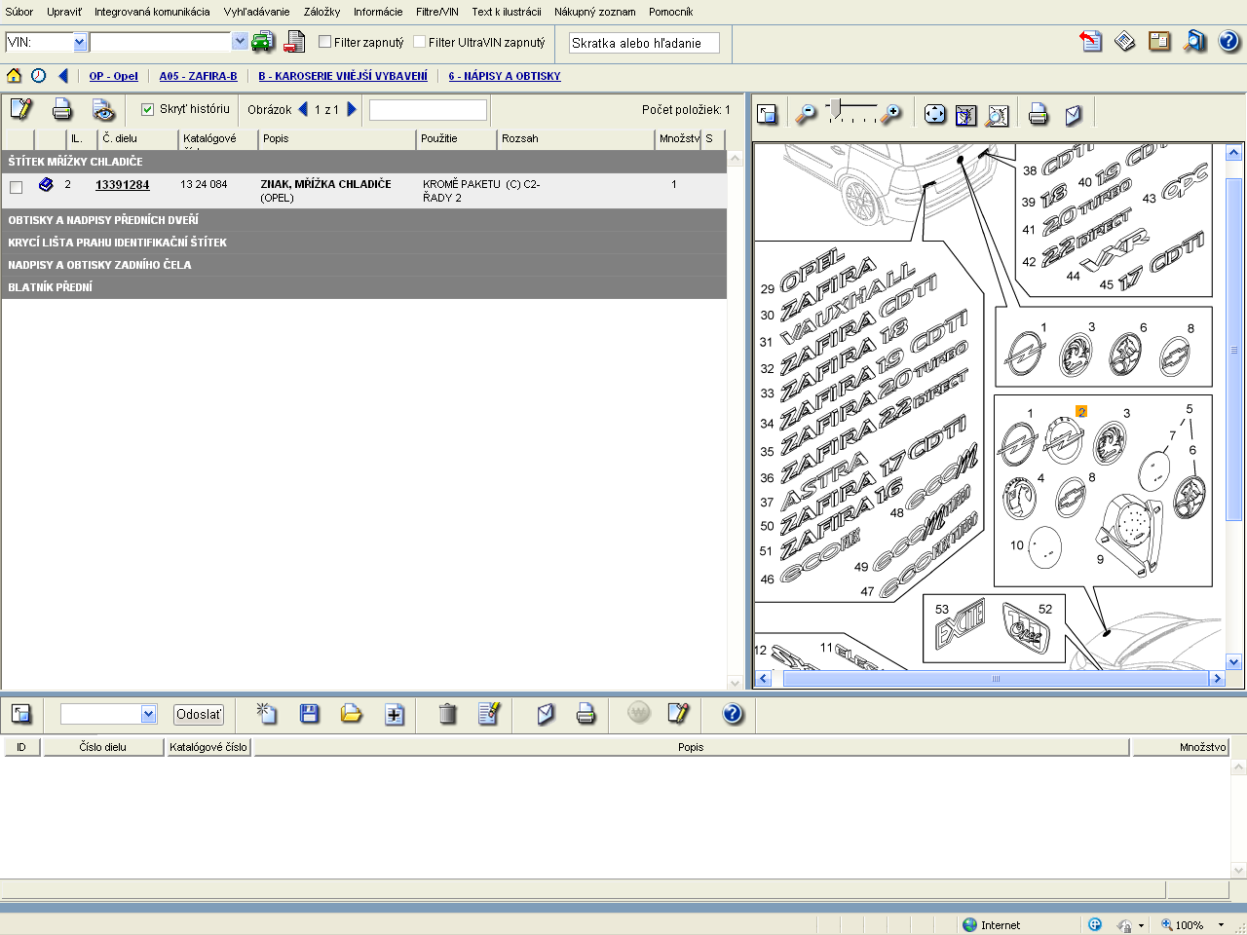1247x935 pixels.
Task: Toggle the Filter UltraVIN zapnutý checkbox
Action: tap(420, 42)
